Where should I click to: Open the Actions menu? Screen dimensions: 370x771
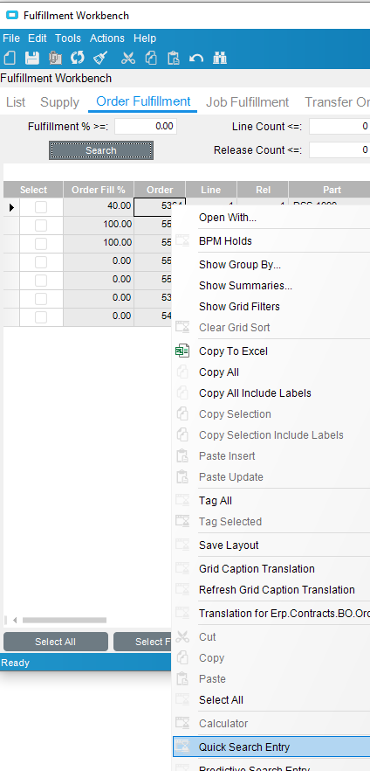click(x=107, y=38)
